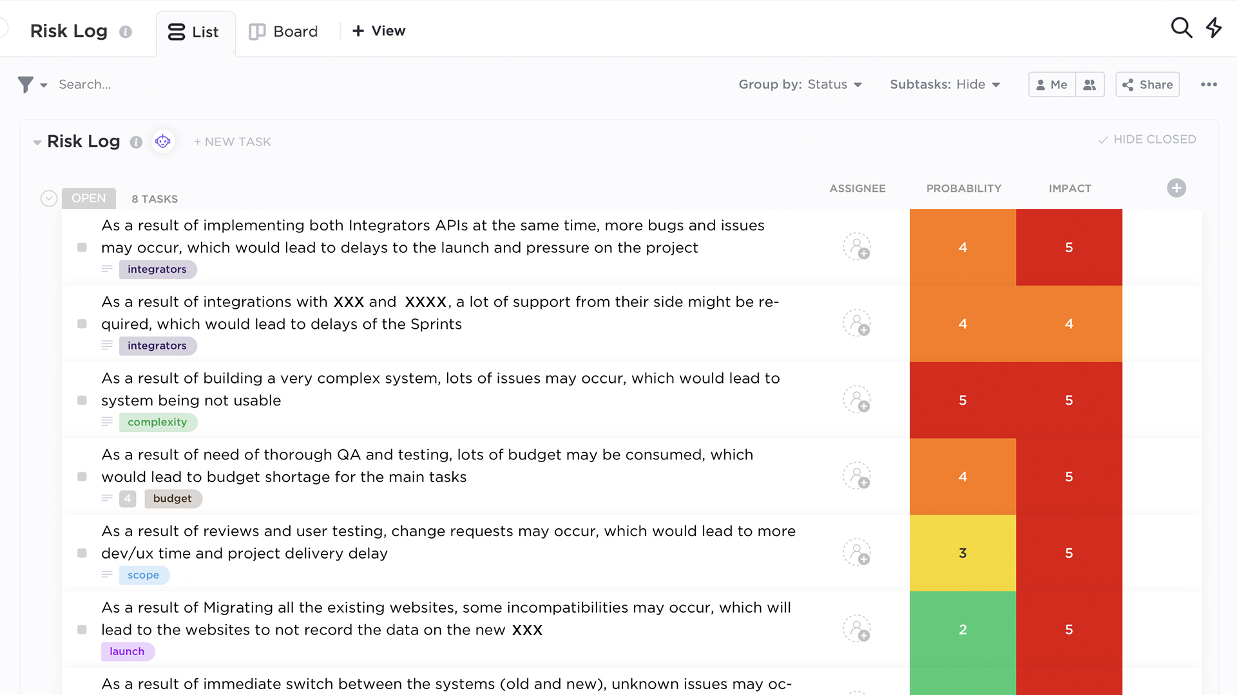The height and width of the screenshot is (695, 1237).
Task: Assign user to complex system risk task
Action: point(857,400)
